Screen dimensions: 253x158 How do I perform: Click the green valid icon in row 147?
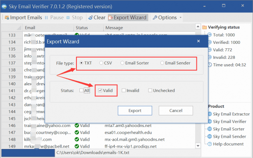77,132
